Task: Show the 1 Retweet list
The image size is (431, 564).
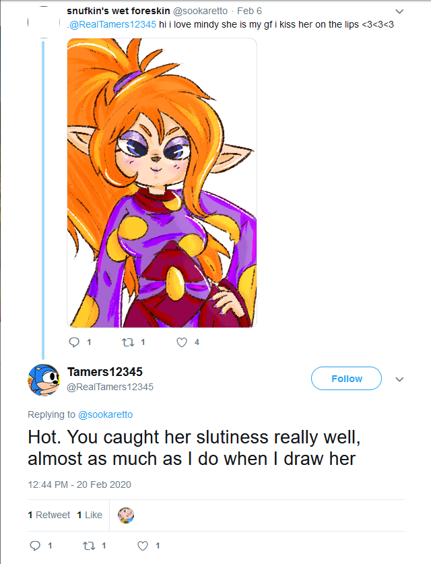Action: click(x=48, y=515)
